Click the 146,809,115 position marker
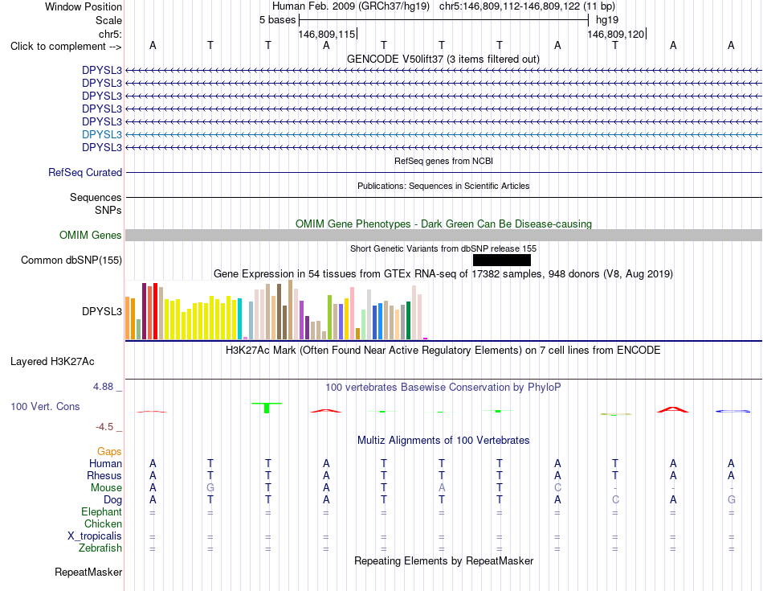This screenshot has width=763, height=591. pos(327,34)
